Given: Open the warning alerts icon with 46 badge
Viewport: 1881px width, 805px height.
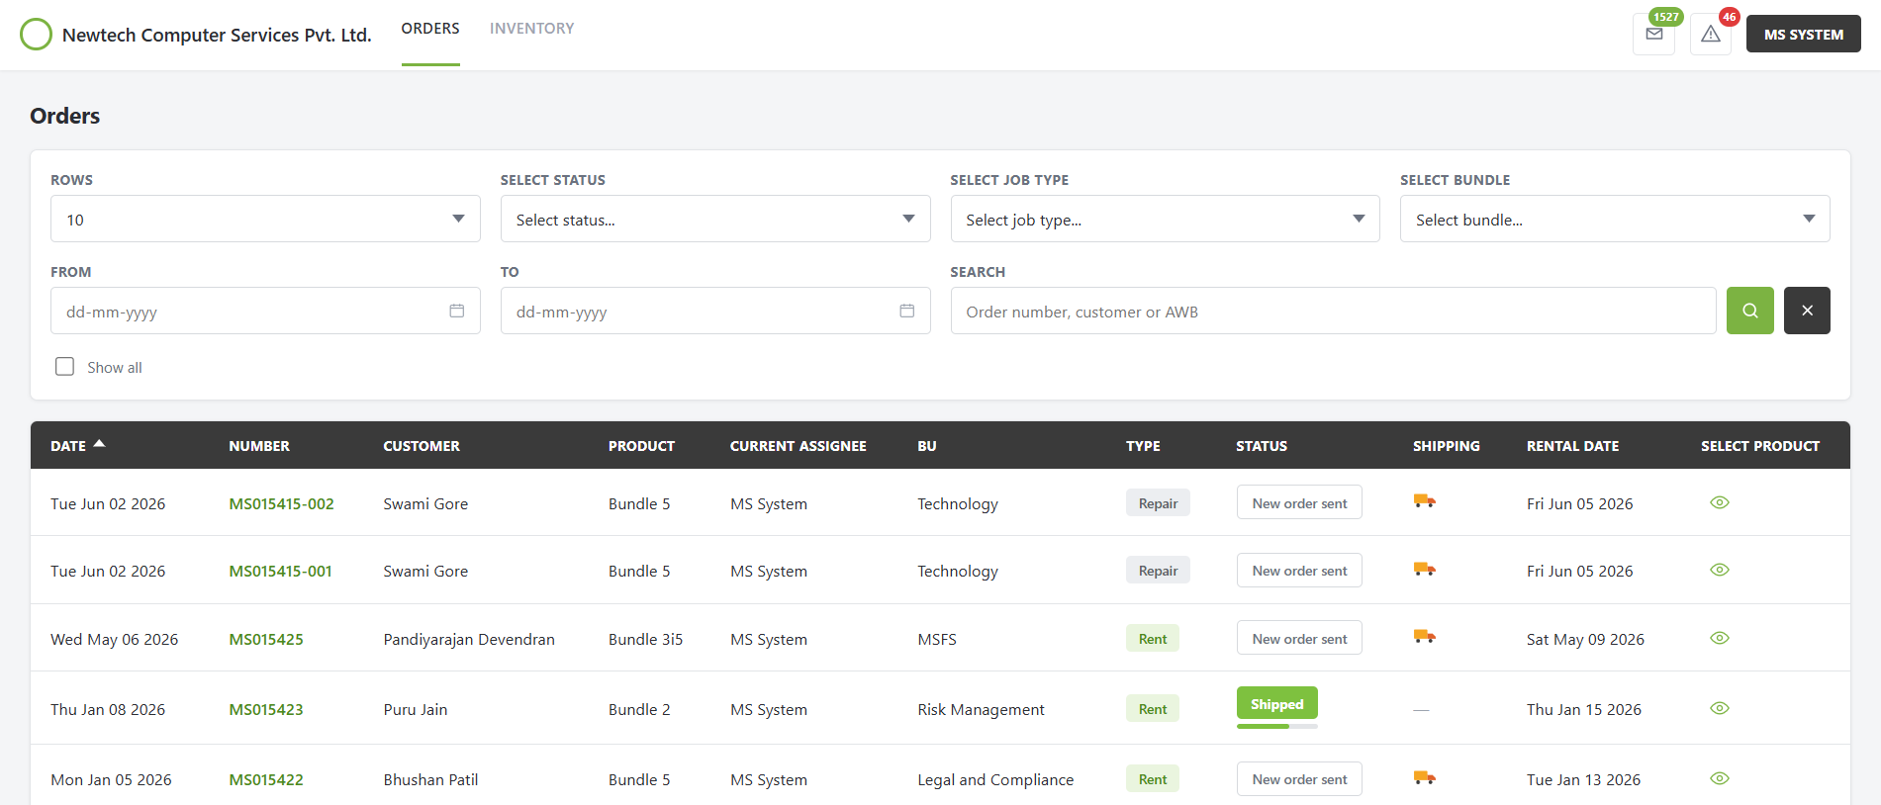Looking at the screenshot, I should pos(1711,35).
